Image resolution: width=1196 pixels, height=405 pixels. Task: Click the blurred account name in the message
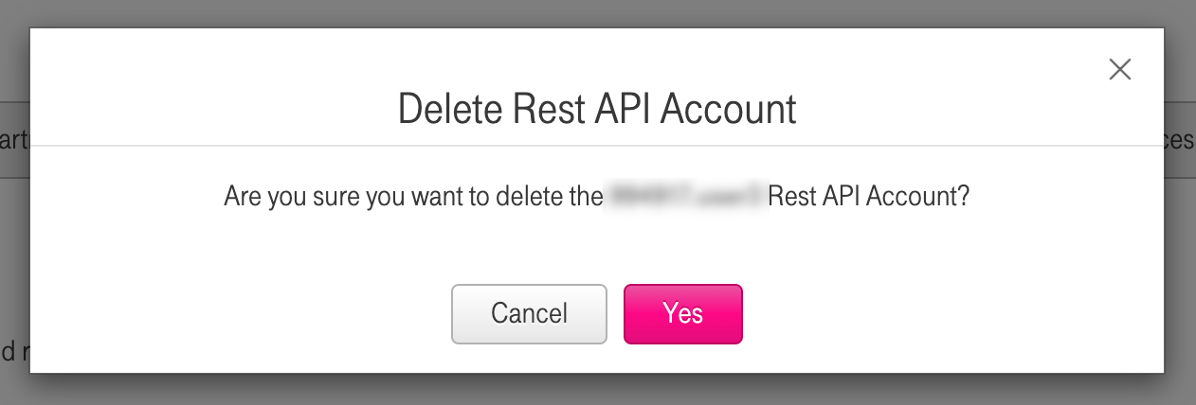tap(685, 197)
